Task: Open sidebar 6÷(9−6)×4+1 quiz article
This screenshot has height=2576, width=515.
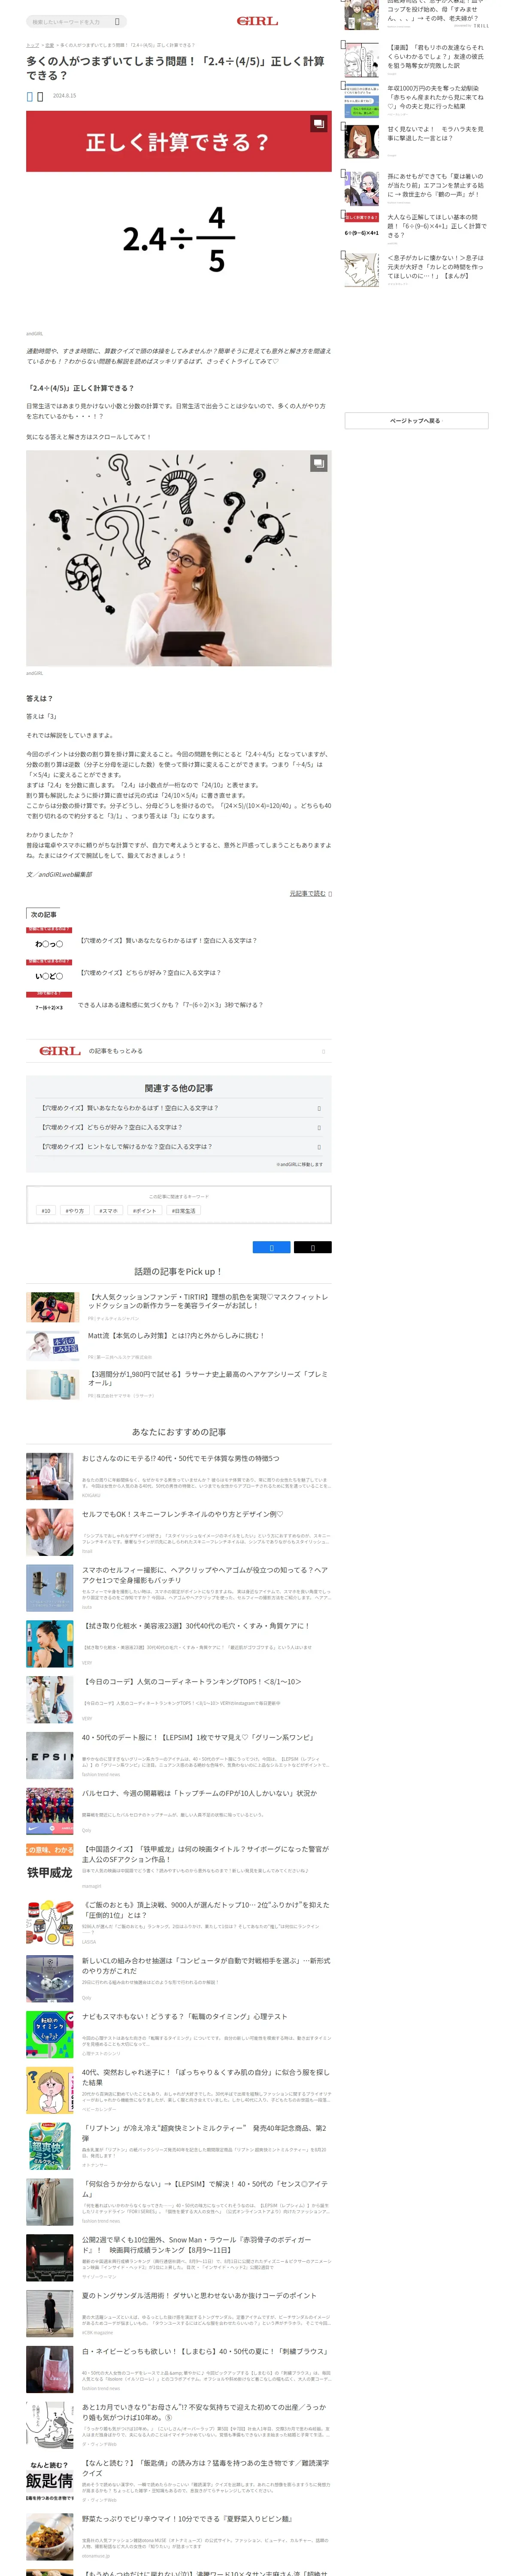Action: [436, 226]
